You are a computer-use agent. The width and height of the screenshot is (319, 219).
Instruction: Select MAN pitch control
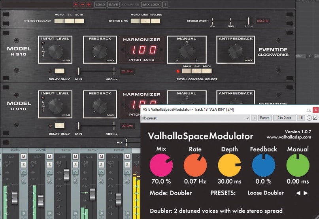(187, 71)
